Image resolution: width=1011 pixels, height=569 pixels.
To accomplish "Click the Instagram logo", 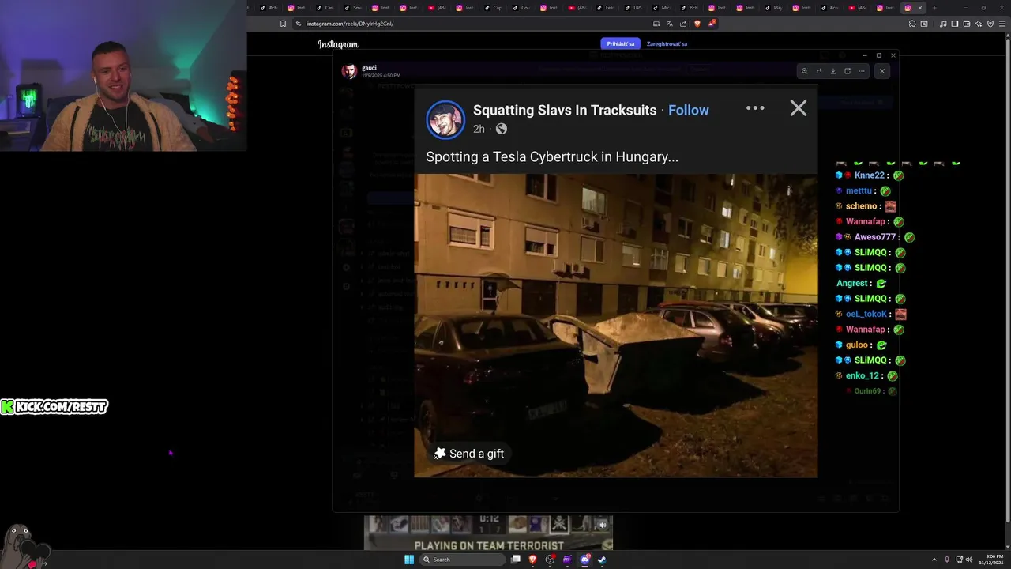I will click(x=338, y=44).
